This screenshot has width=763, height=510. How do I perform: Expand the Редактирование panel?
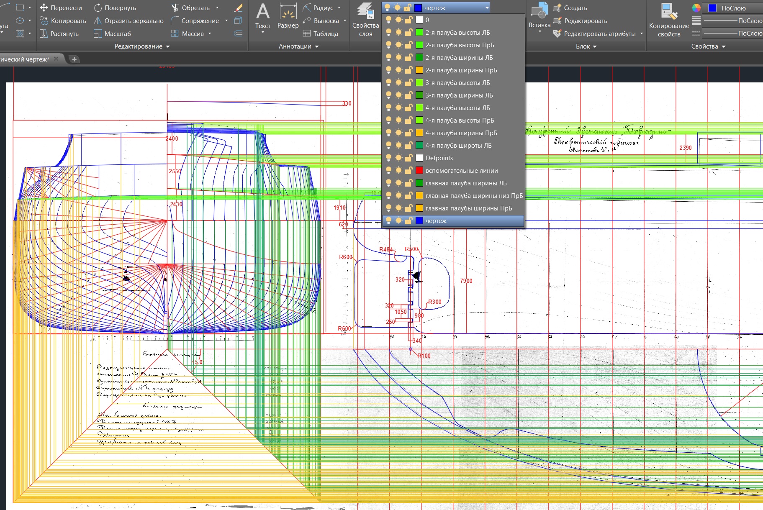click(142, 46)
